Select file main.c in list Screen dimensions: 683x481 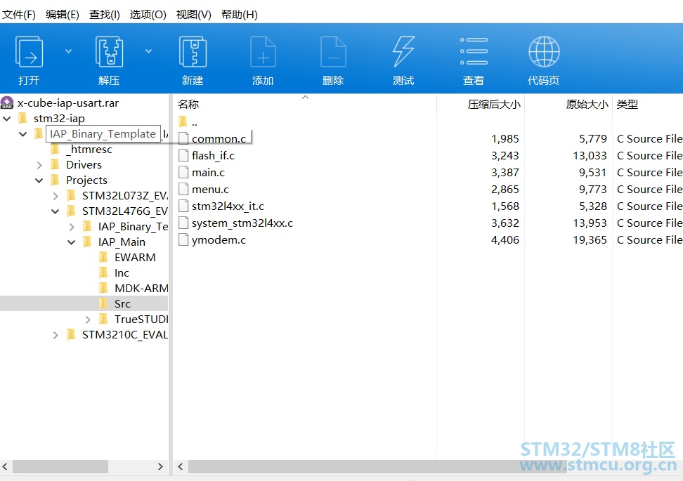tap(208, 173)
